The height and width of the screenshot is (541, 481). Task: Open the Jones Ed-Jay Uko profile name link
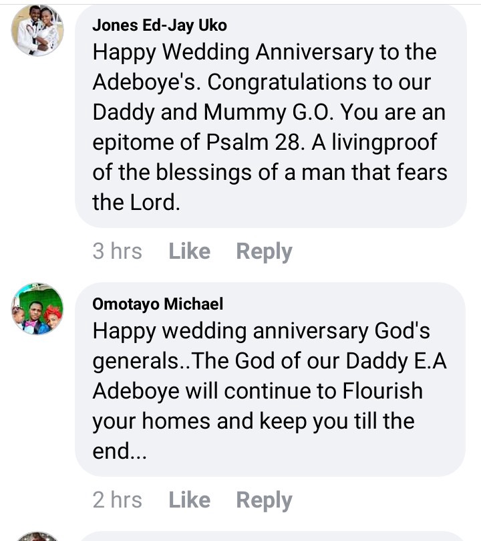pyautogui.click(x=159, y=25)
